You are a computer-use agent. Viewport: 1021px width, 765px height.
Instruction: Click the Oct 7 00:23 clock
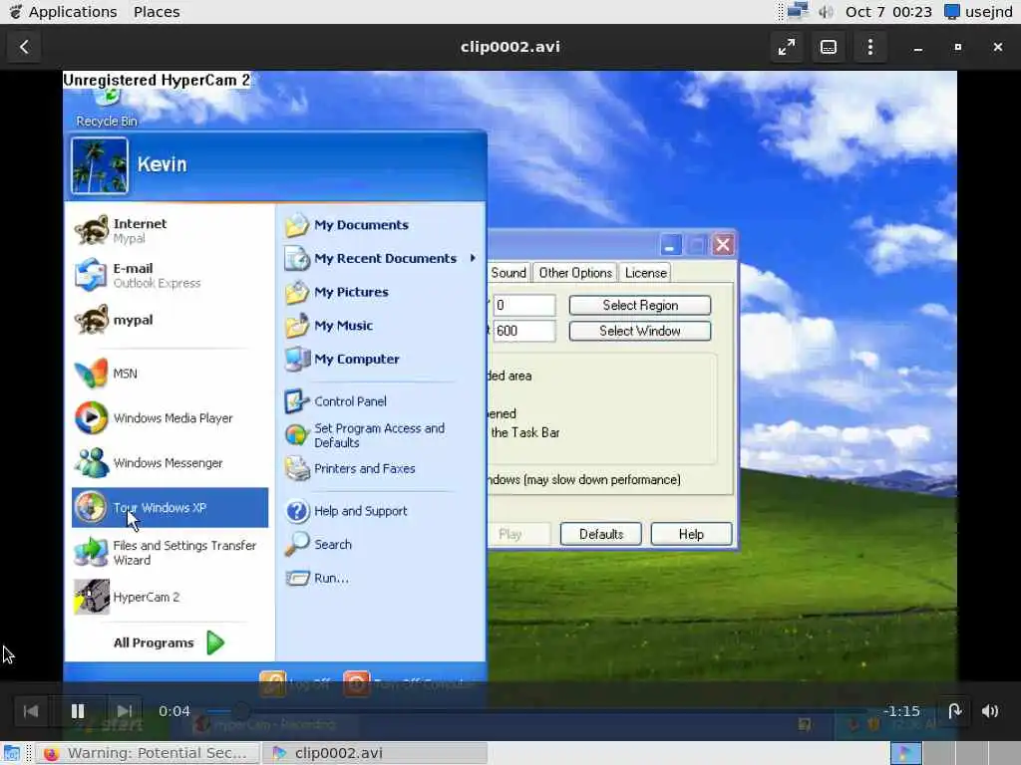888,12
